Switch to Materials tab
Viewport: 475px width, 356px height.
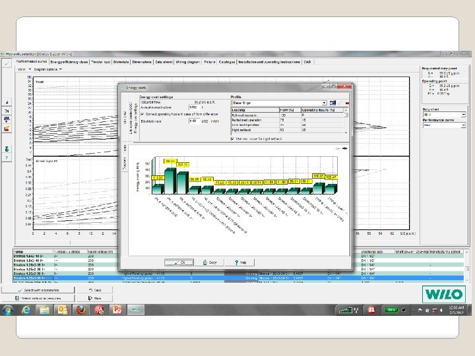pyautogui.click(x=121, y=62)
